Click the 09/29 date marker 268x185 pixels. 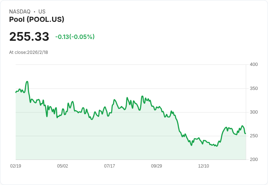pyautogui.click(x=157, y=166)
